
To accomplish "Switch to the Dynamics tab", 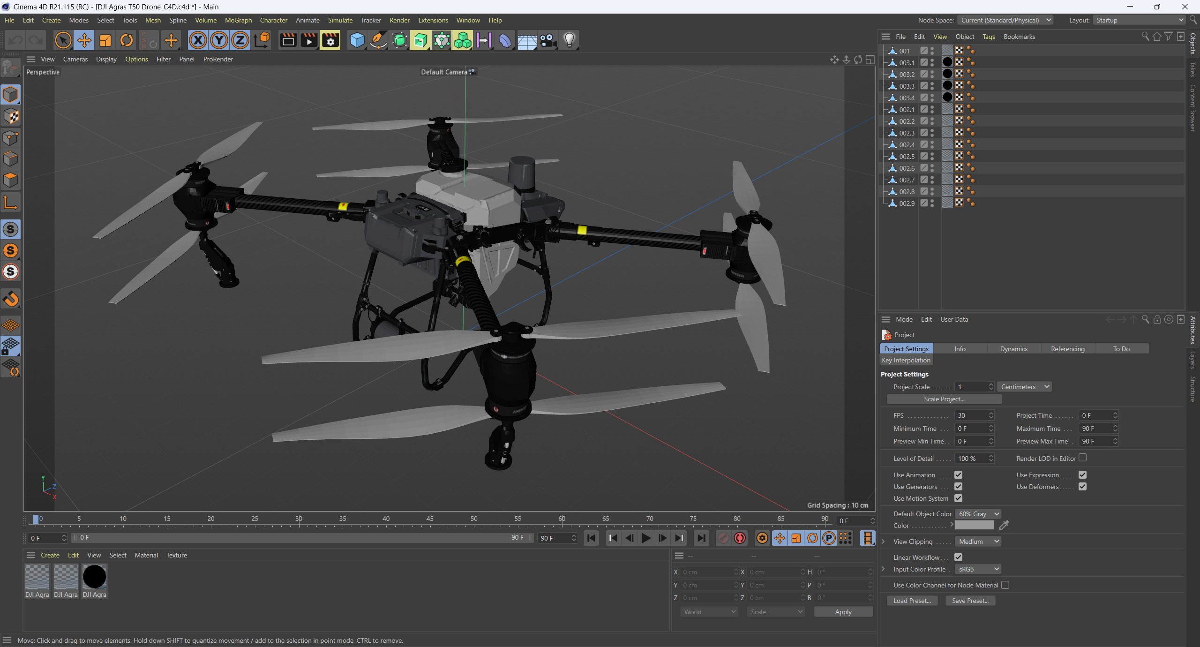I will click(1013, 349).
